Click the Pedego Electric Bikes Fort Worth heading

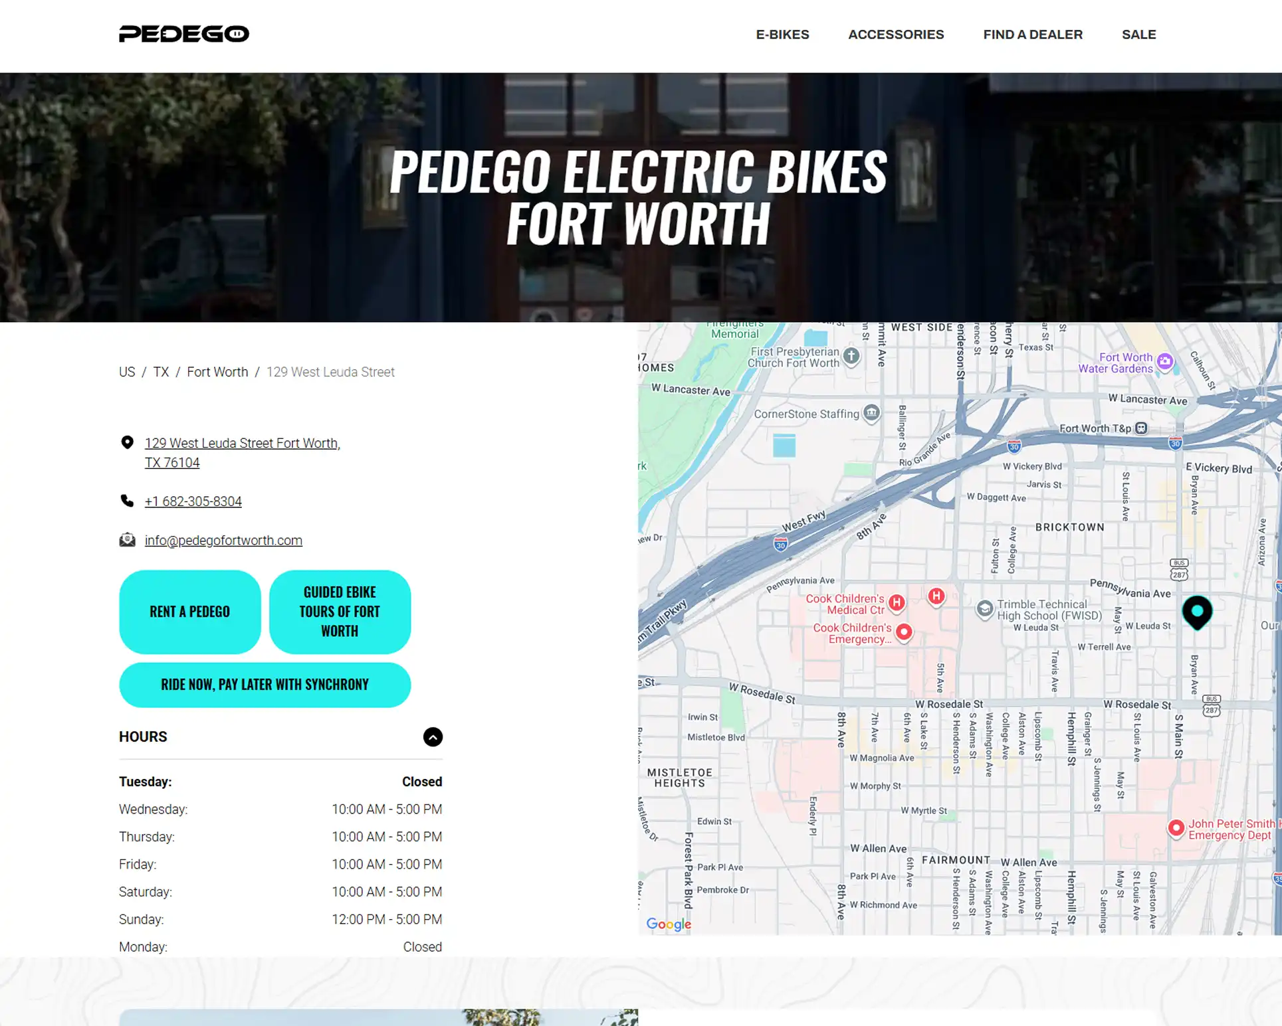(x=638, y=197)
